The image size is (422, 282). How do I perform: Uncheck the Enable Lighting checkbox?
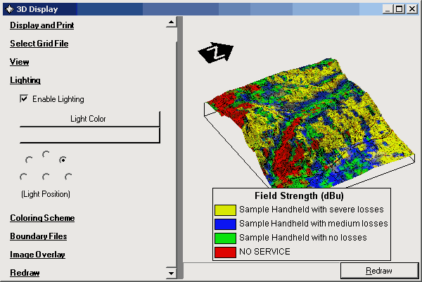(24, 98)
